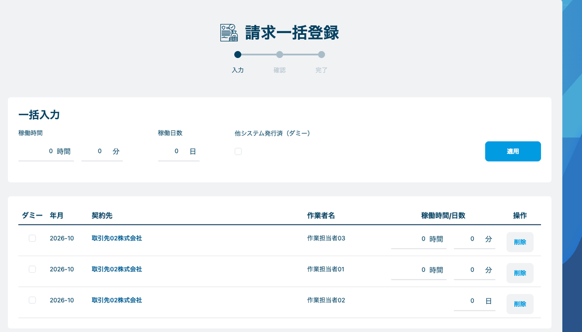
Task: Check the ダミー box for 作業担当者02
Action: point(32,300)
